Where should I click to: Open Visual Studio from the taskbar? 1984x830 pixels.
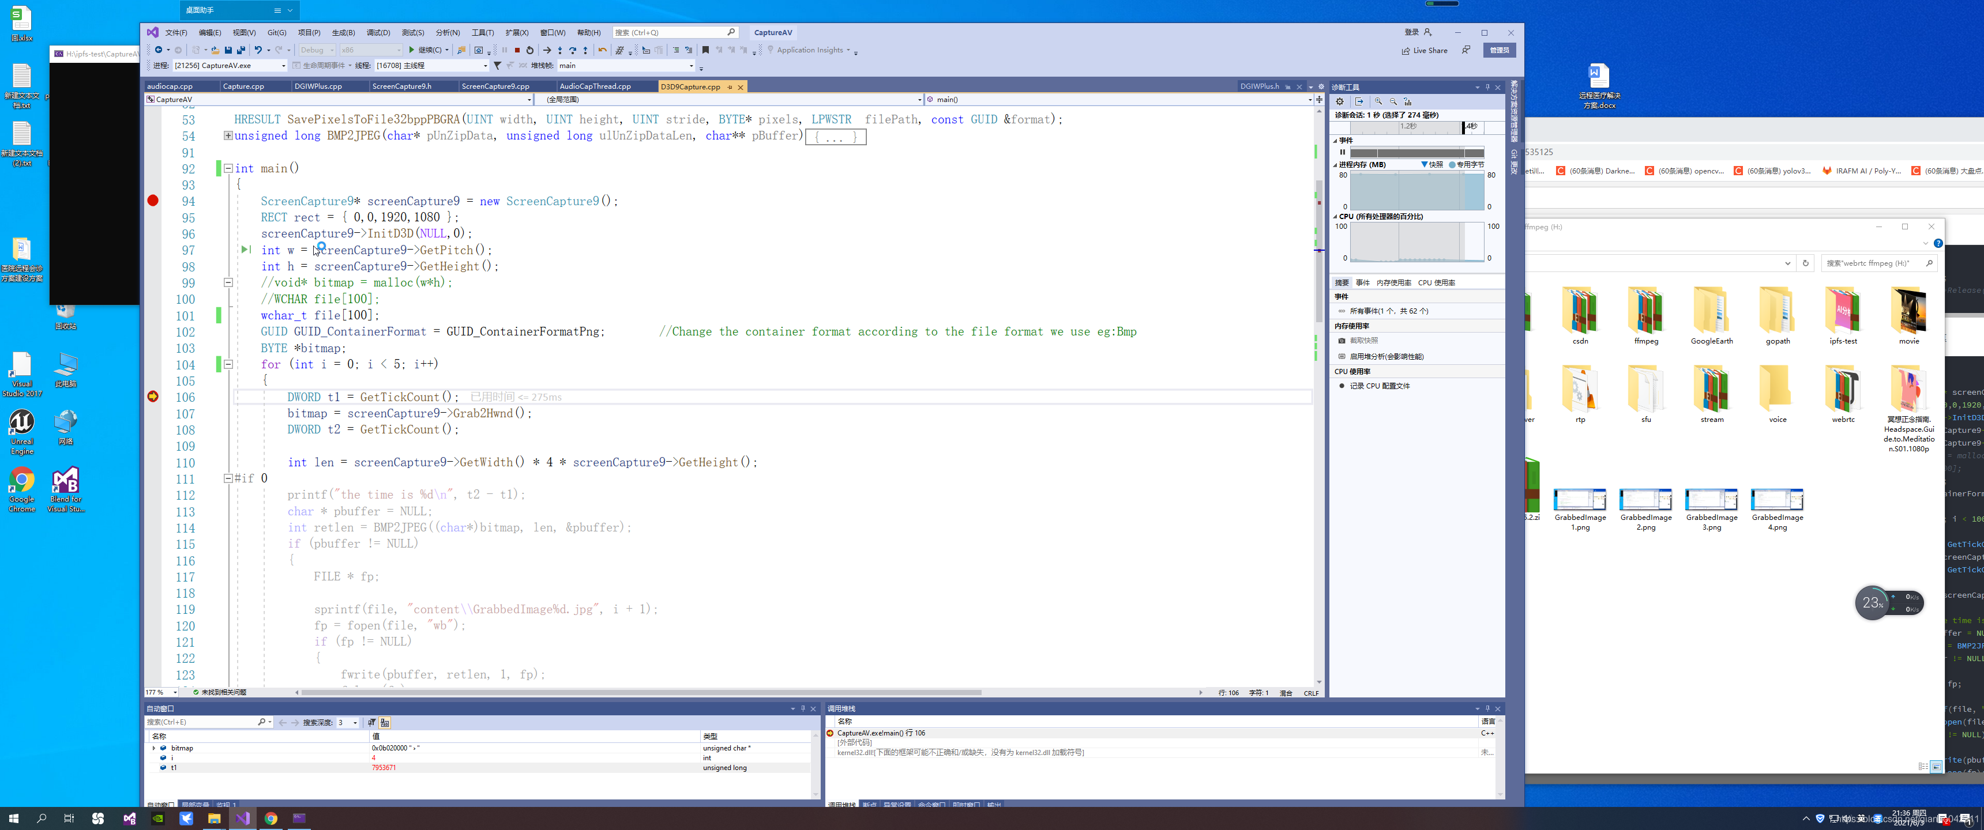click(243, 818)
